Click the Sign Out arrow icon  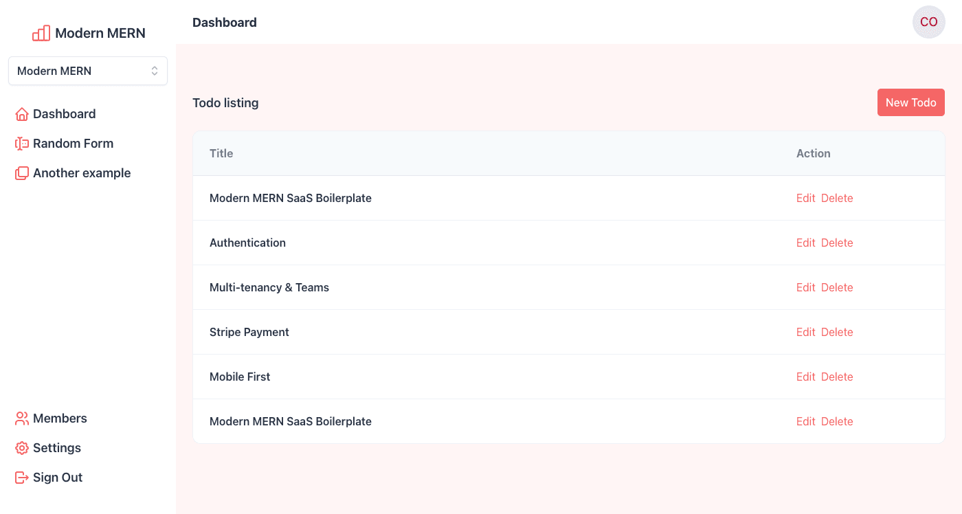click(x=21, y=477)
